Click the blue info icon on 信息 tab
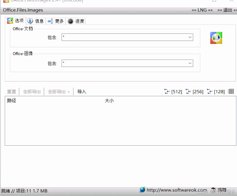This screenshot has height=196, width=237. tap(30, 21)
